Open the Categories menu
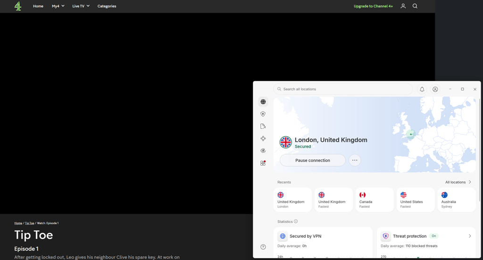Image resolution: width=483 pixels, height=260 pixels. 107,6
